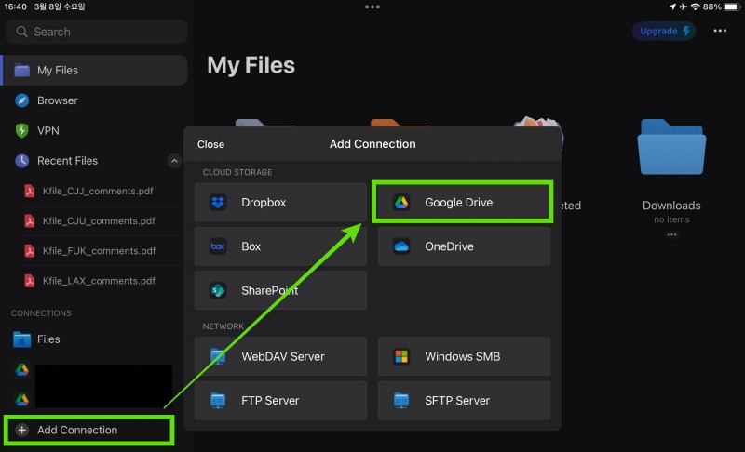Collapse the Recent Files section
The height and width of the screenshot is (452, 745).
(174, 161)
